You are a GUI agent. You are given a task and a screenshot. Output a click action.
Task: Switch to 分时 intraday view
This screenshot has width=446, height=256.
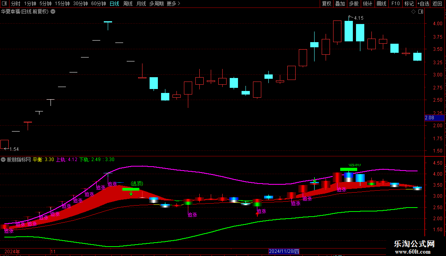pyautogui.click(x=16, y=4)
